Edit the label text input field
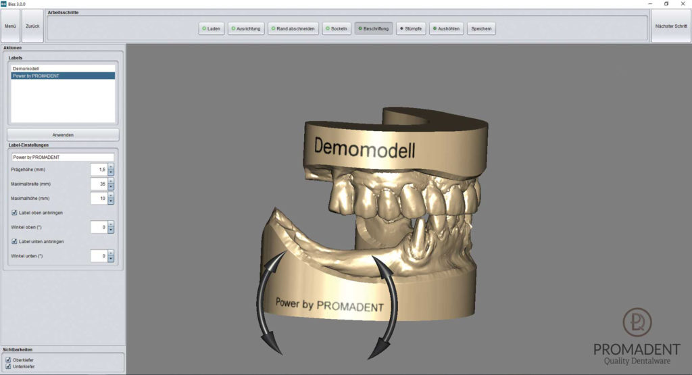This screenshot has width=692, height=375. point(62,157)
